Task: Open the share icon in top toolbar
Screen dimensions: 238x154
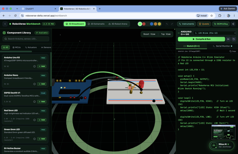Action: [x=233, y=24]
